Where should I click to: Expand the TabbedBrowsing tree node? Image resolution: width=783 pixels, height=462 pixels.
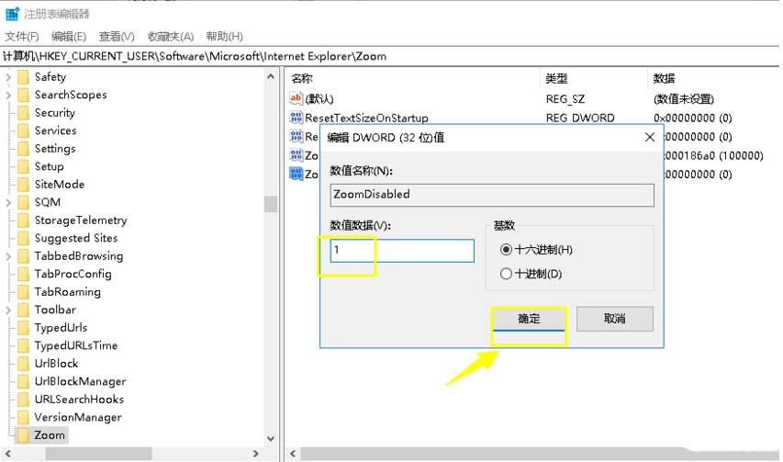8,256
